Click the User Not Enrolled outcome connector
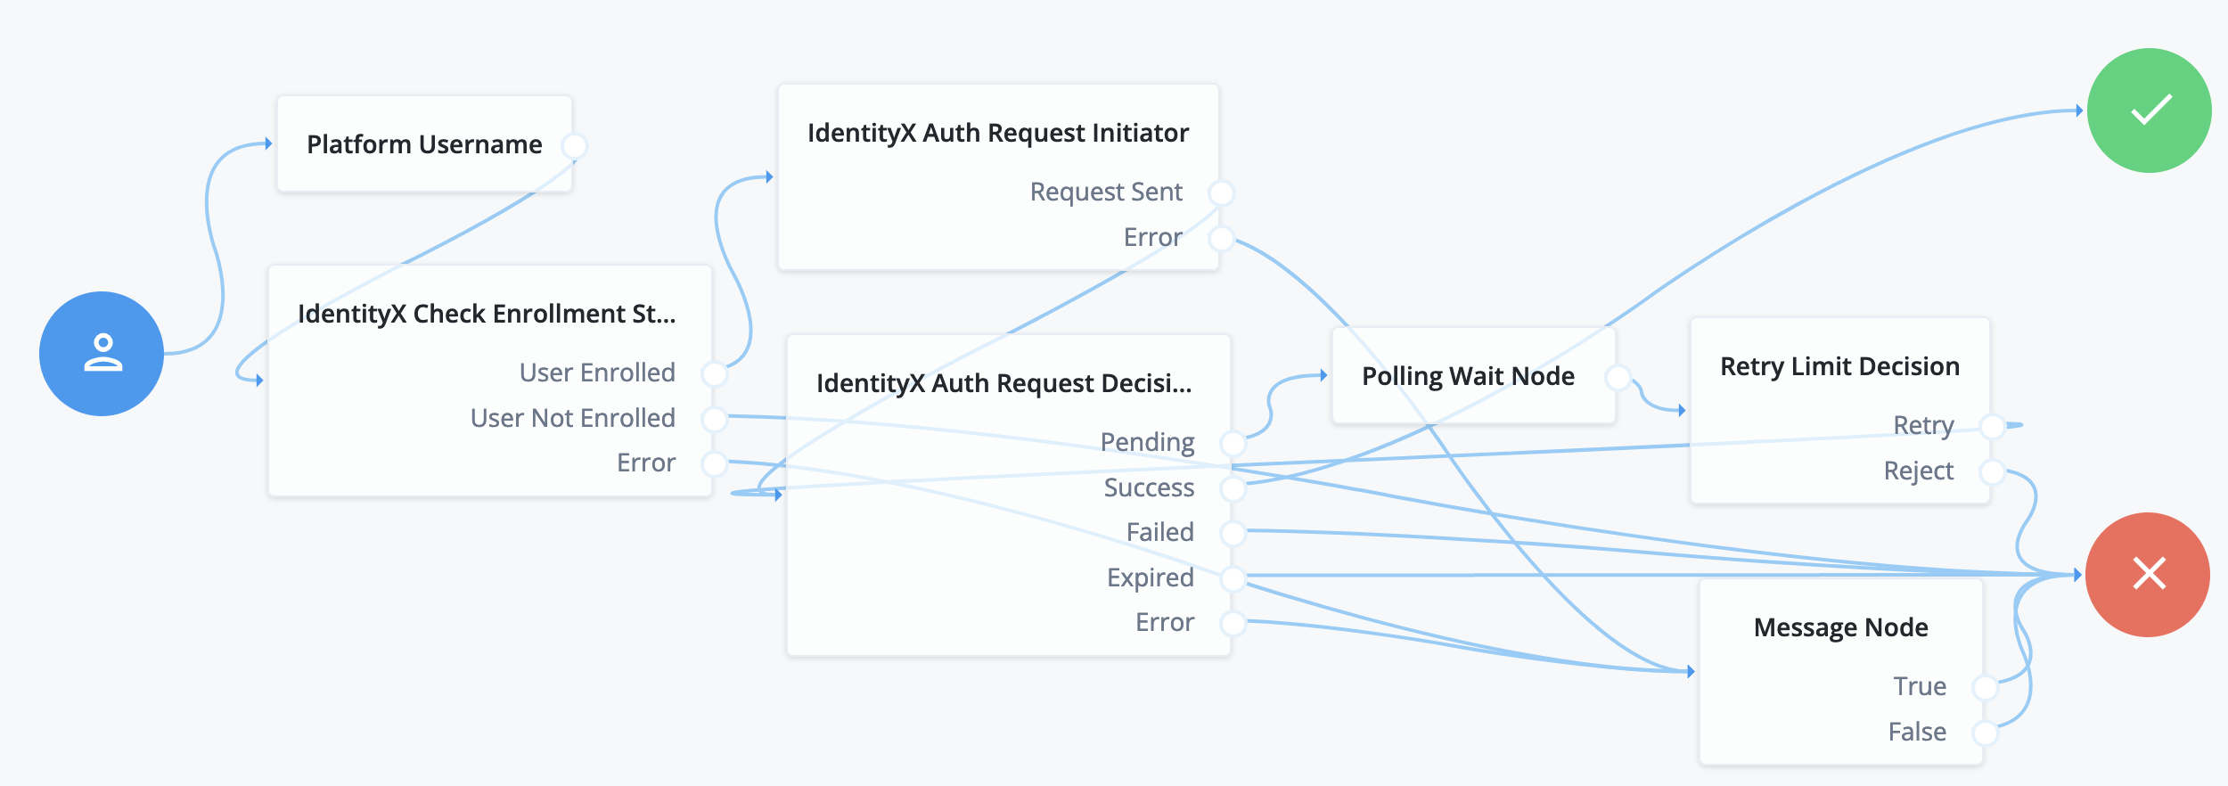This screenshot has height=786, width=2228. coord(714,418)
